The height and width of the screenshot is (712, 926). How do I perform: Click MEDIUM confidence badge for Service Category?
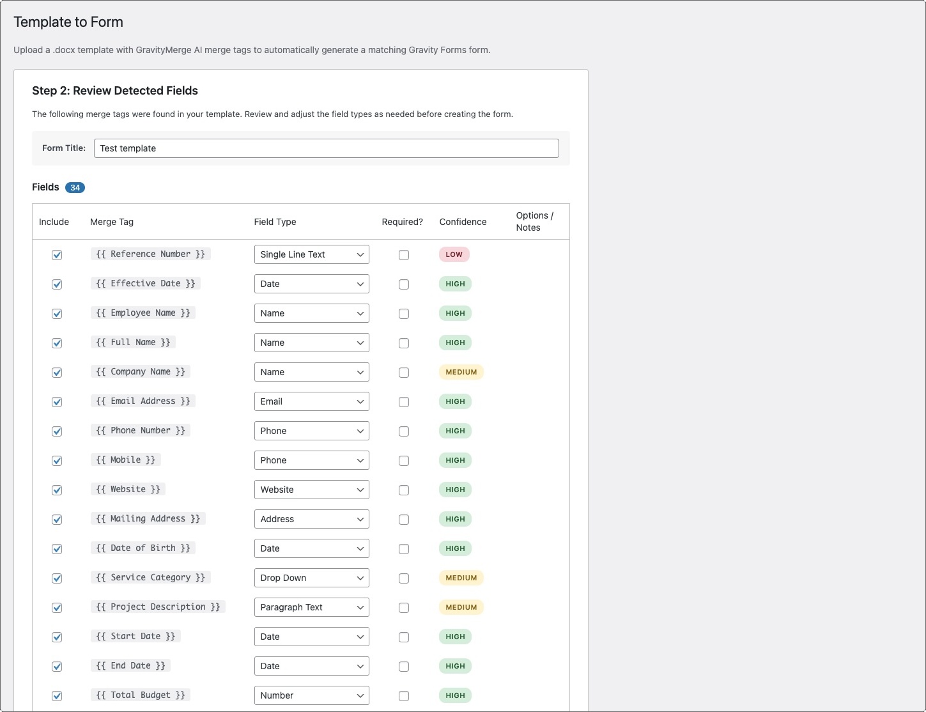tap(461, 578)
